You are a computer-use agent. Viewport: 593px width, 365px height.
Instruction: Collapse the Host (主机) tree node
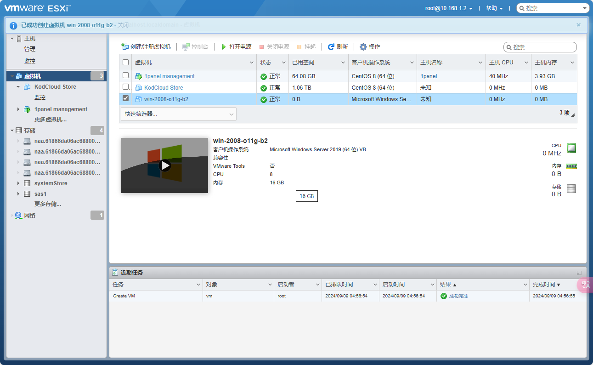[x=12, y=39]
